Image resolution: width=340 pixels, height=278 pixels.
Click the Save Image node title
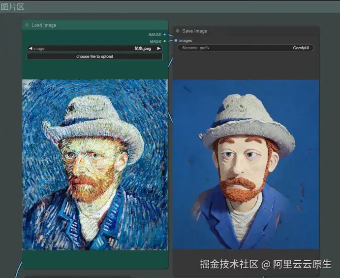(x=195, y=31)
